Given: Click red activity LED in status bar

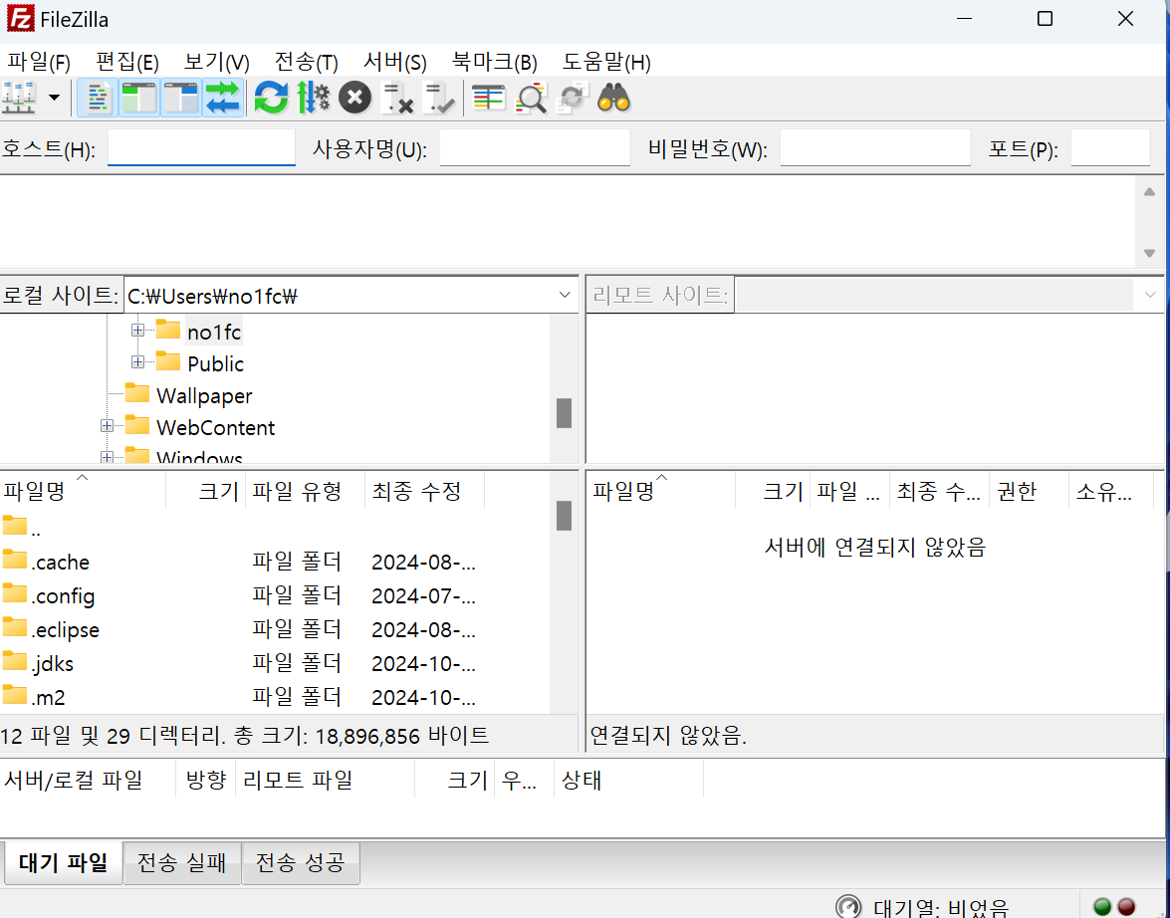Looking at the screenshot, I should pos(1127,907).
